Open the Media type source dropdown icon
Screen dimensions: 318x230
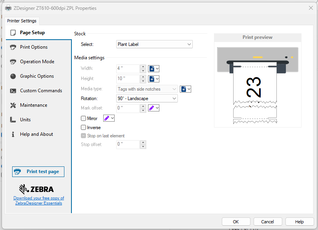coord(185,89)
